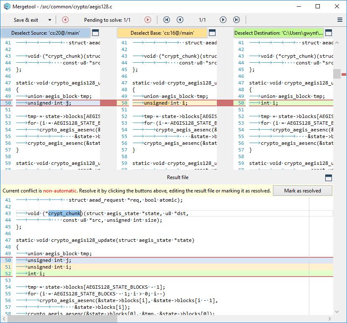Step back to the previous difference
The width and height of the screenshot is (347, 323).
point(180,20)
